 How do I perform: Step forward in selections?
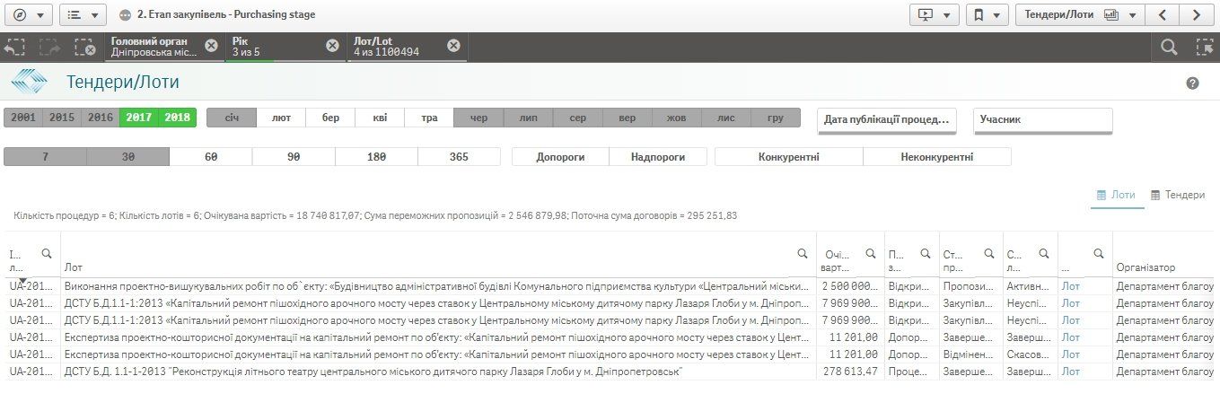pos(48,48)
